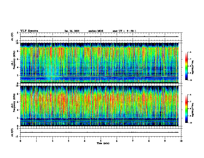Click the time axis tick label "1"
This screenshot has width=204, height=158.
point(36,141)
